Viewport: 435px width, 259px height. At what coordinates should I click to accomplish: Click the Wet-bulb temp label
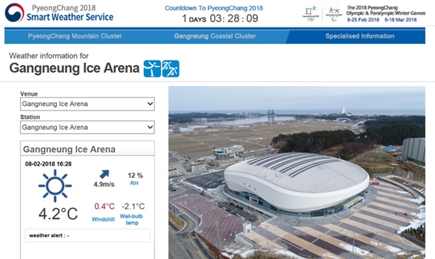pyautogui.click(x=131, y=219)
